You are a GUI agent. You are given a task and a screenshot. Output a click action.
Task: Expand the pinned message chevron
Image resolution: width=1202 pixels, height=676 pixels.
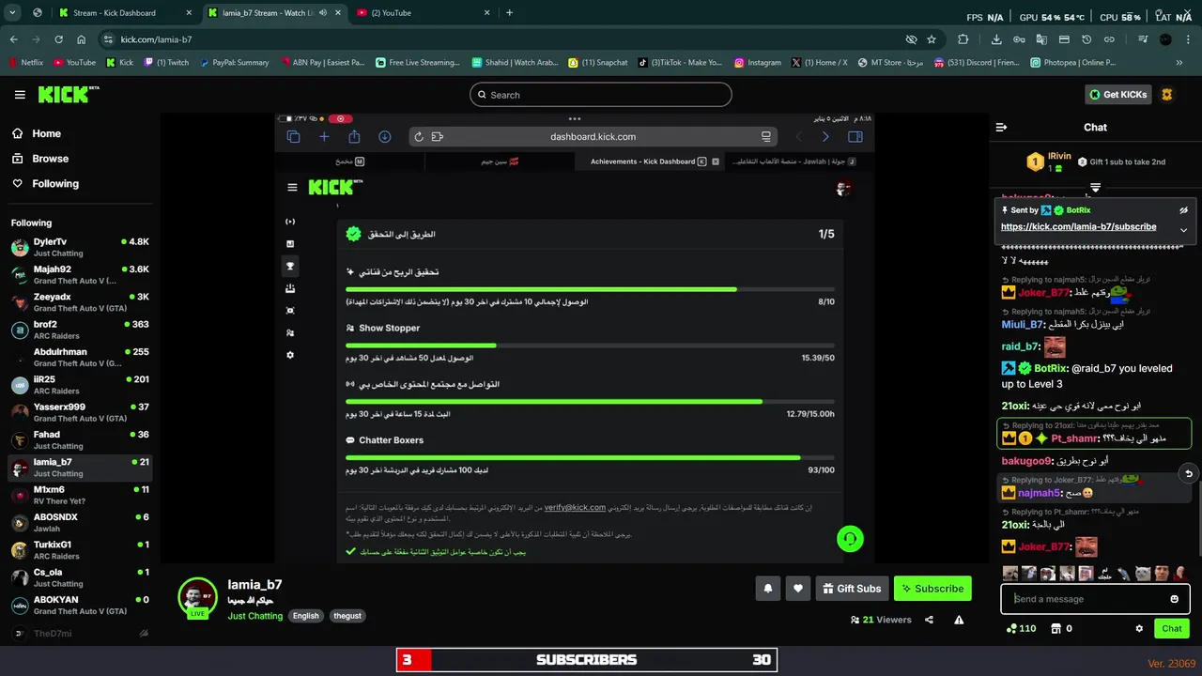pyautogui.click(x=1183, y=230)
